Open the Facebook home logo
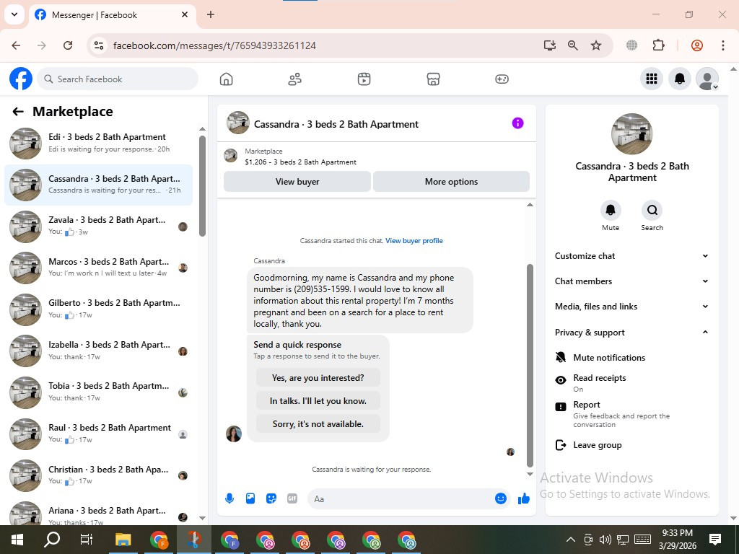The image size is (739, 554). 21,79
